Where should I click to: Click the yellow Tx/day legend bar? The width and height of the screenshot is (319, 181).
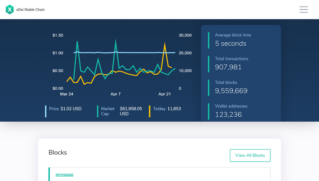click(149, 111)
